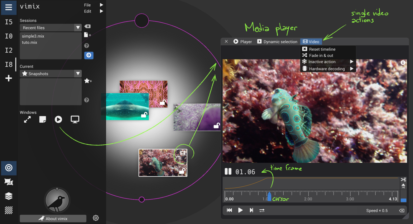
Task: Open the tuto.mix session file
Action: tap(30, 43)
